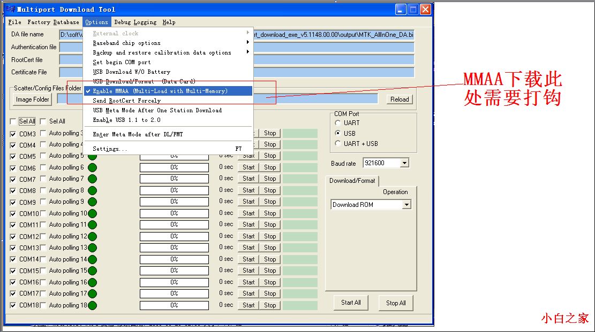Image resolution: width=595 pixels, height=332 pixels.
Task: Click the Scatter/Config Files Folder path field
Action: [x=217, y=99]
